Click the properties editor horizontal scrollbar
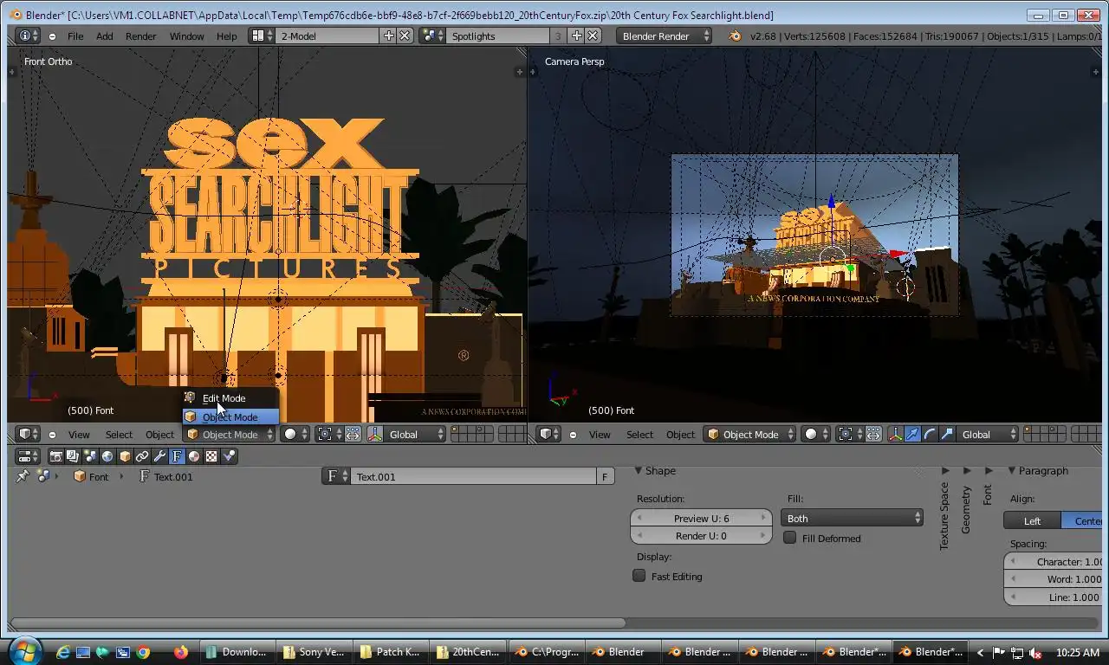 (318, 623)
